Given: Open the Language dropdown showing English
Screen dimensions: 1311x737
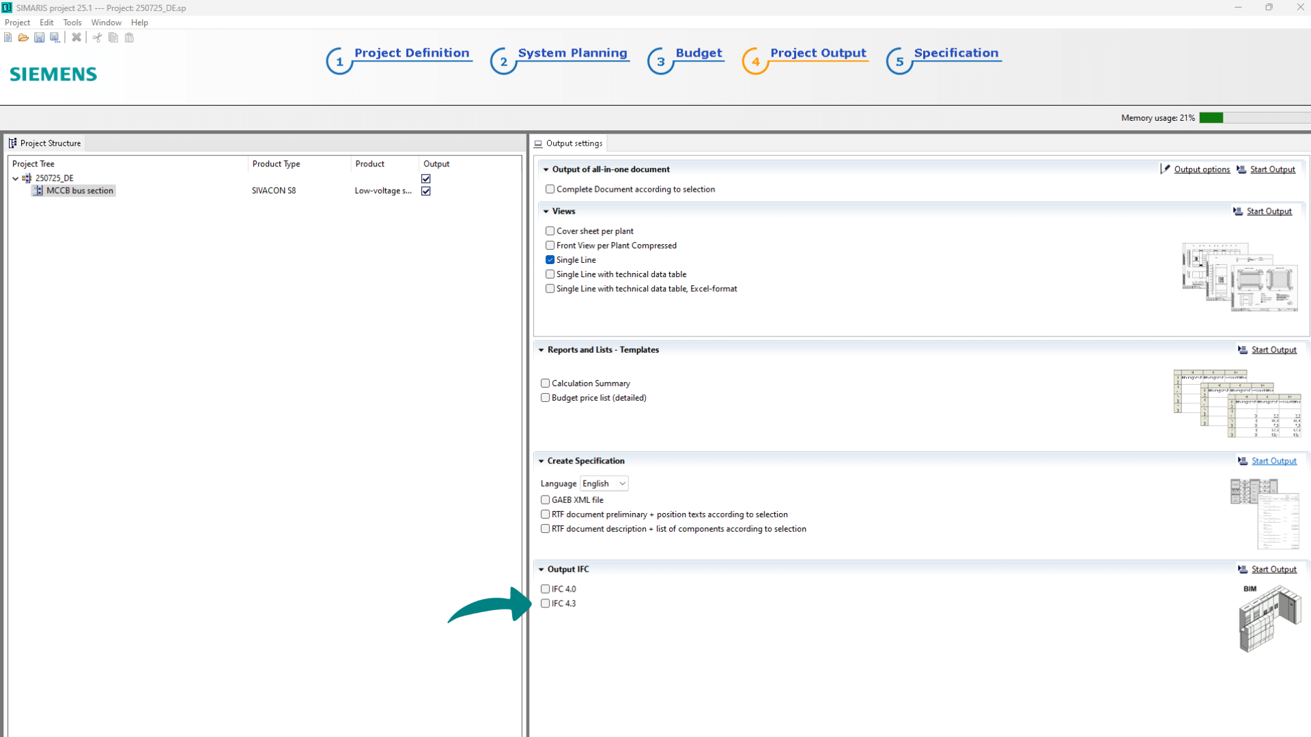Looking at the screenshot, I should click(604, 484).
